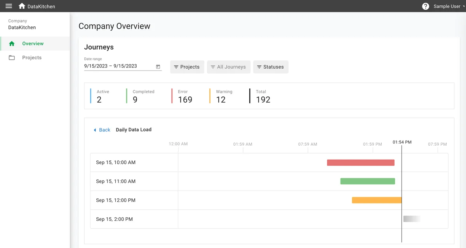The width and height of the screenshot is (466, 248).
Task: Select Overview in the sidebar
Action: [x=33, y=43]
